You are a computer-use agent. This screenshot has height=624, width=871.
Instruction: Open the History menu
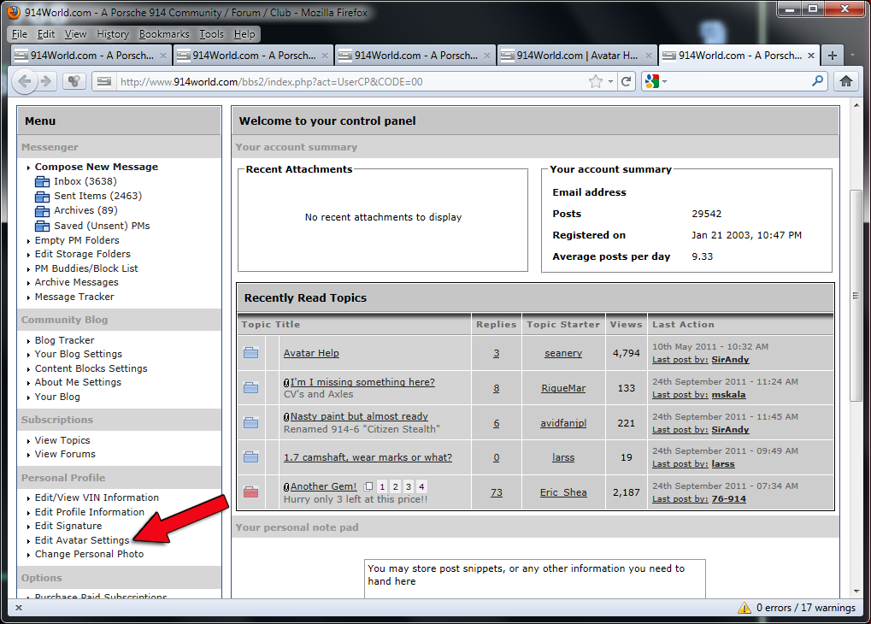pos(113,34)
